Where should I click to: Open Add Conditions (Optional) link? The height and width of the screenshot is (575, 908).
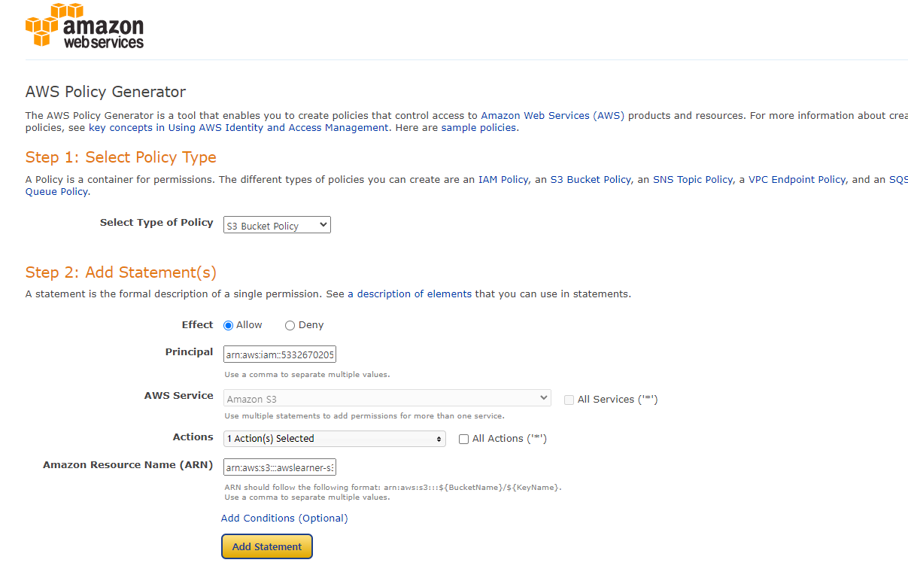pyautogui.click(x=284, y=518)
